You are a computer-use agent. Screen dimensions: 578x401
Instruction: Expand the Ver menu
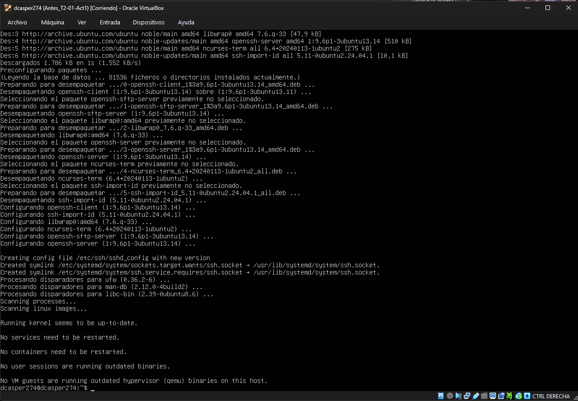pos(82,22)
